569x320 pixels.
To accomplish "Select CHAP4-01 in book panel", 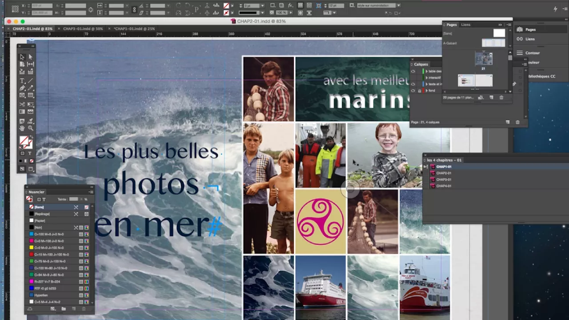I will click(443, 186).
